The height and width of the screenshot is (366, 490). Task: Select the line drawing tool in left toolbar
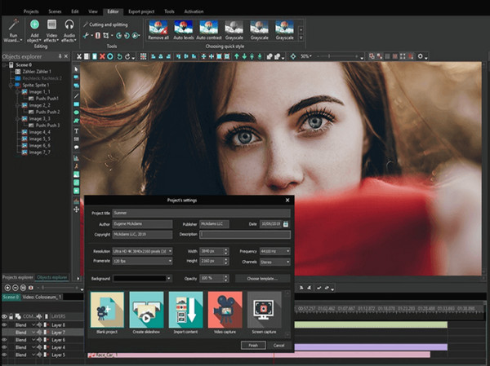click(x=76, y=96)
